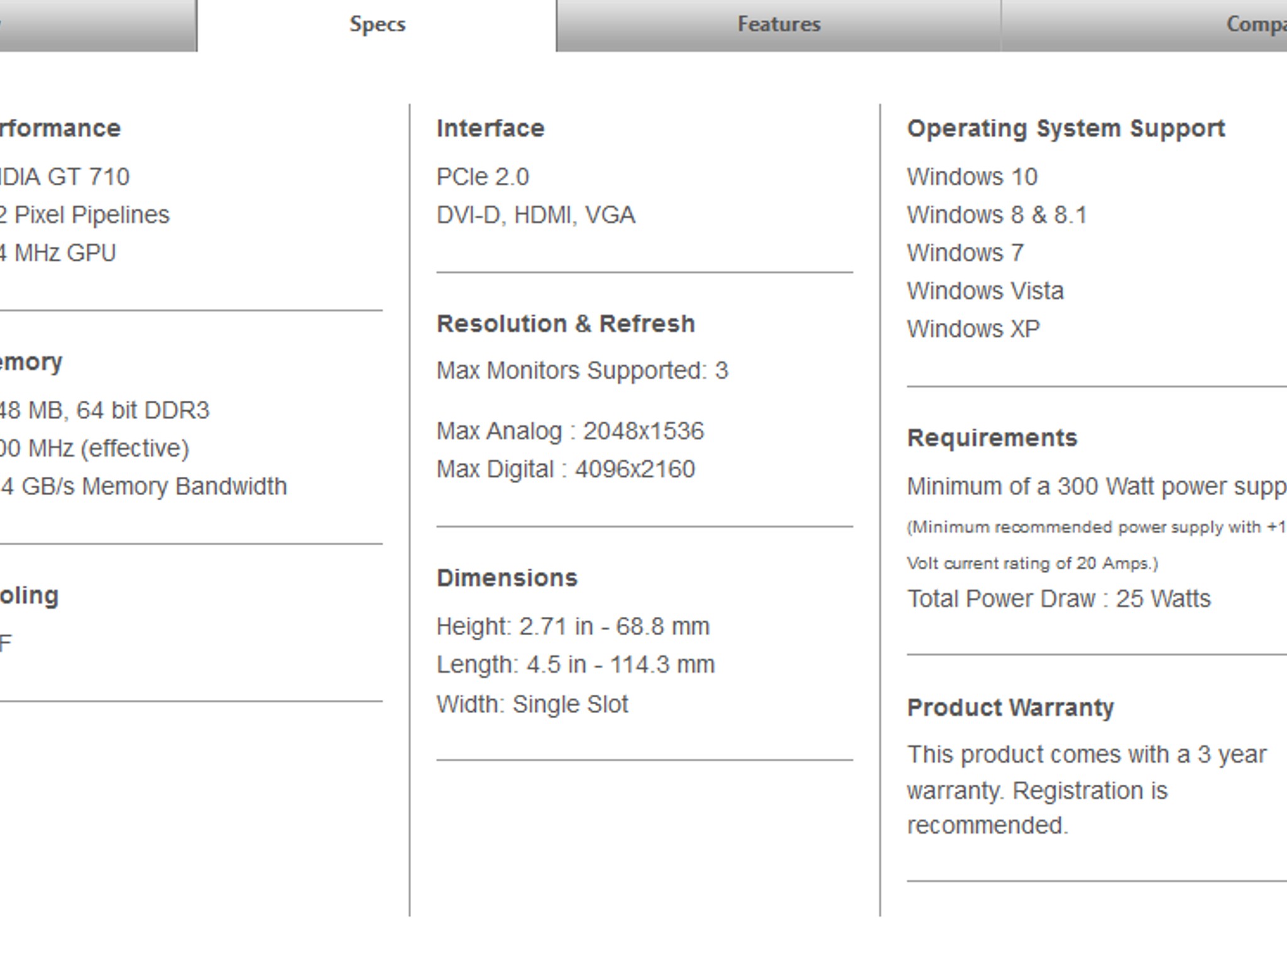
Task: Select the DVI-D, HDMI, VGA line
Action: (536, 215)
